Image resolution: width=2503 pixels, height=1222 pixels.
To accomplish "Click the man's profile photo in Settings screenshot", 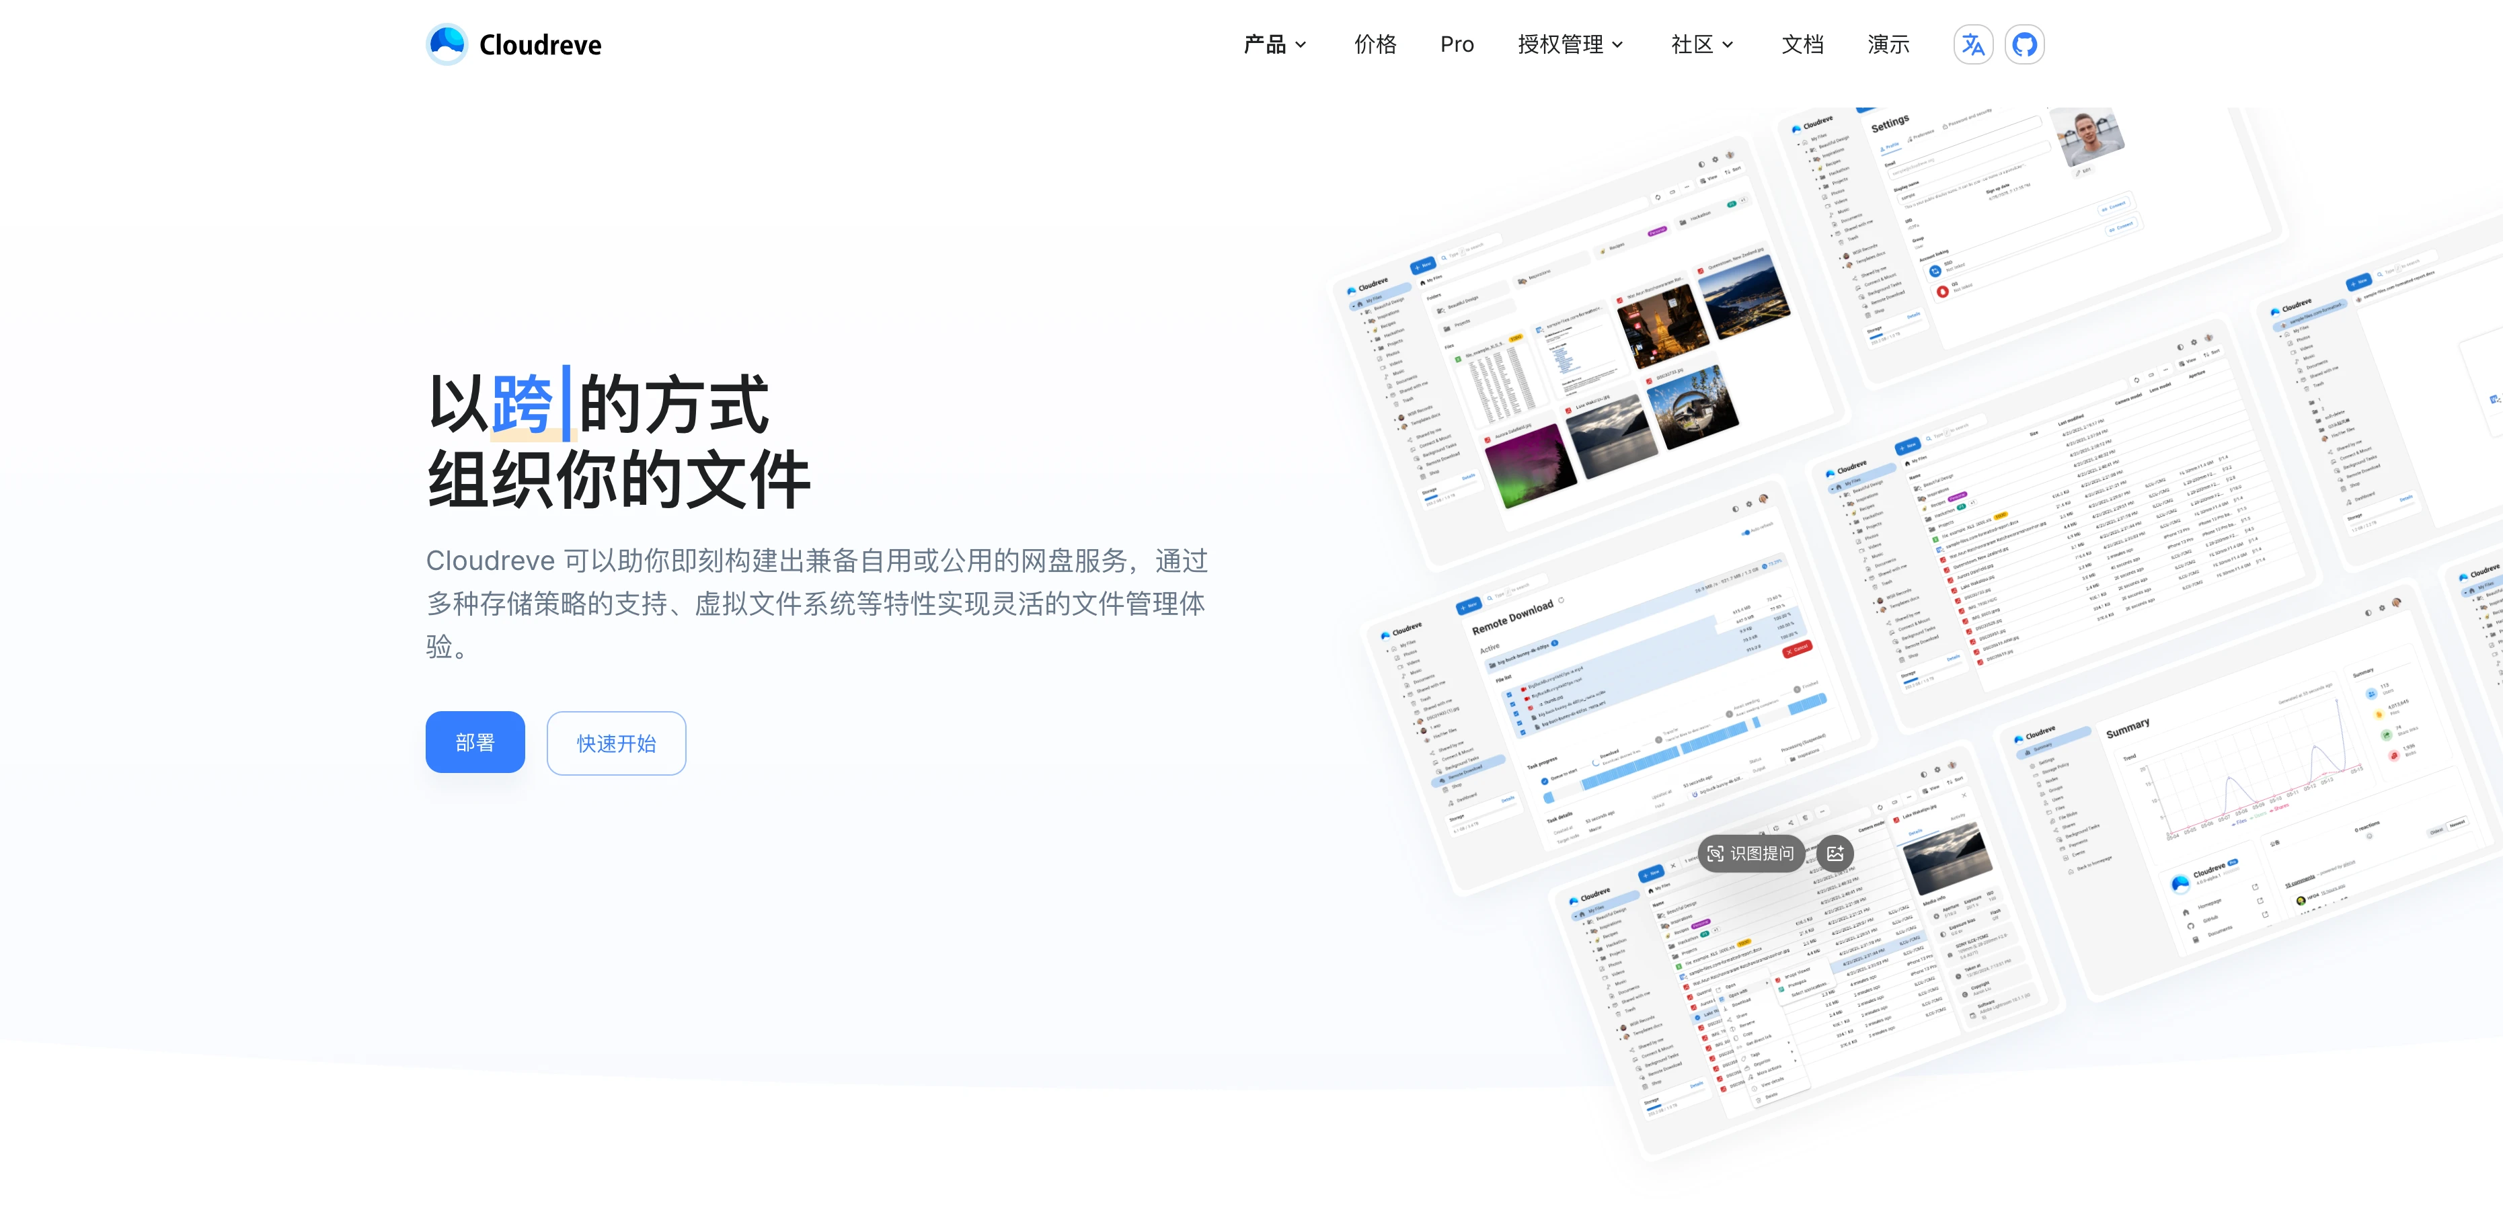I will [x=2086, y=137].
